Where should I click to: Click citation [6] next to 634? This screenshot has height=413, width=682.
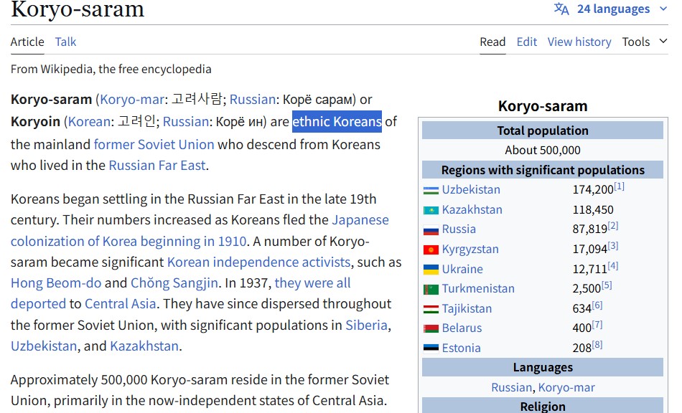[x=597, y=305]
